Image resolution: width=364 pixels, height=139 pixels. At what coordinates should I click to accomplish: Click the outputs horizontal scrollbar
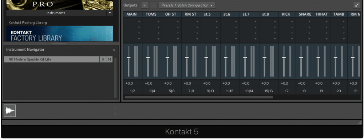(199, 97)
